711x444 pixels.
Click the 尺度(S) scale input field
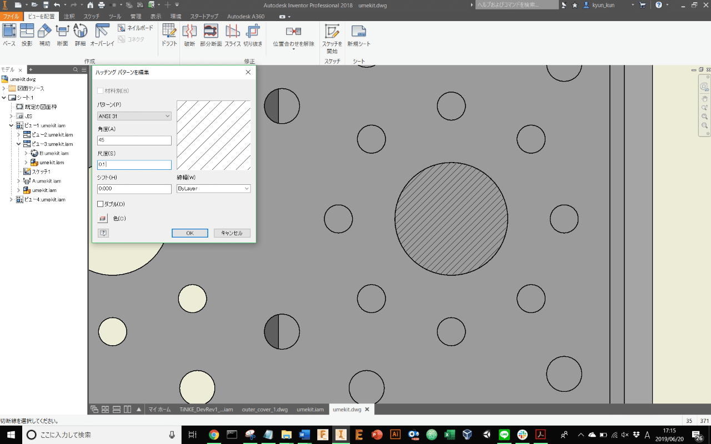134,165
